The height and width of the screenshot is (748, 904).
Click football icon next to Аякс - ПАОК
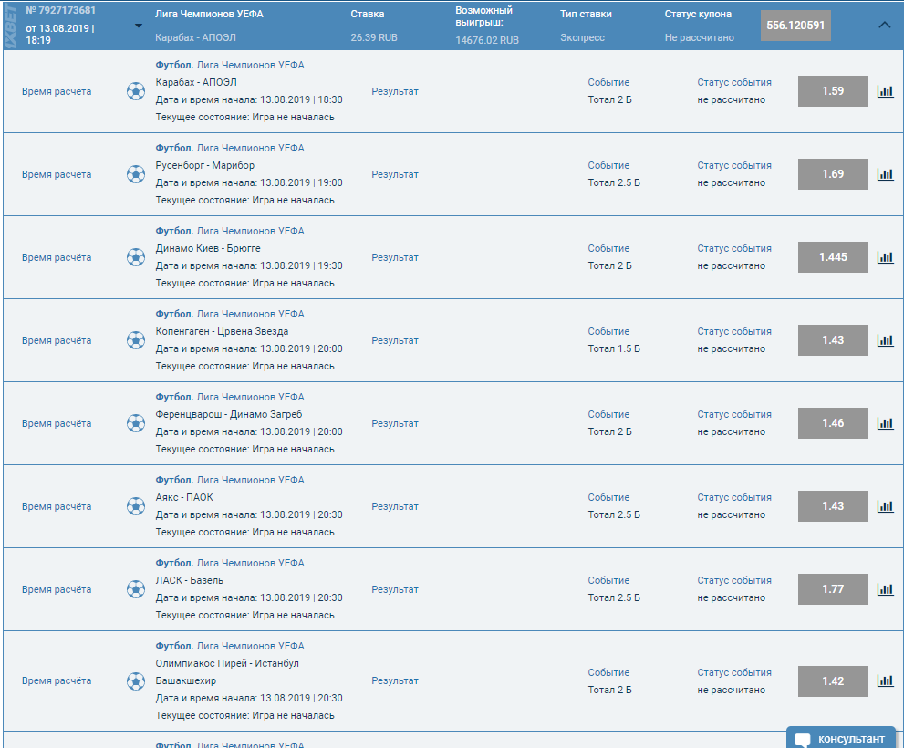tap(136, 506)
